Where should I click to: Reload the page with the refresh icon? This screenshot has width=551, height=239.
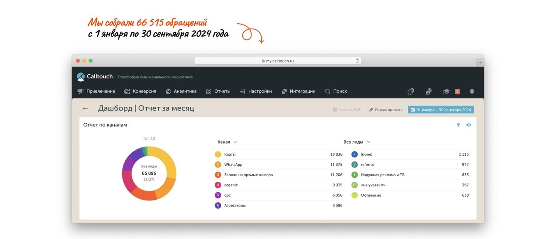357,61
